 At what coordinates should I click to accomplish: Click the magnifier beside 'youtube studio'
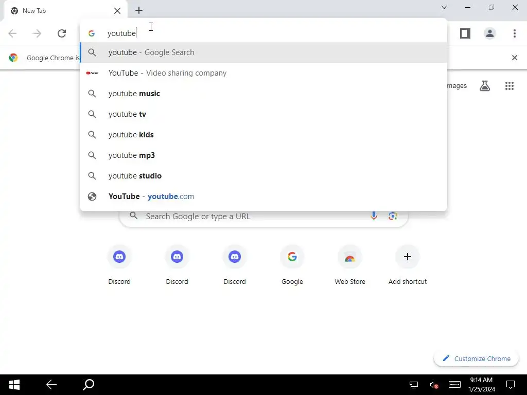[92, 176]
